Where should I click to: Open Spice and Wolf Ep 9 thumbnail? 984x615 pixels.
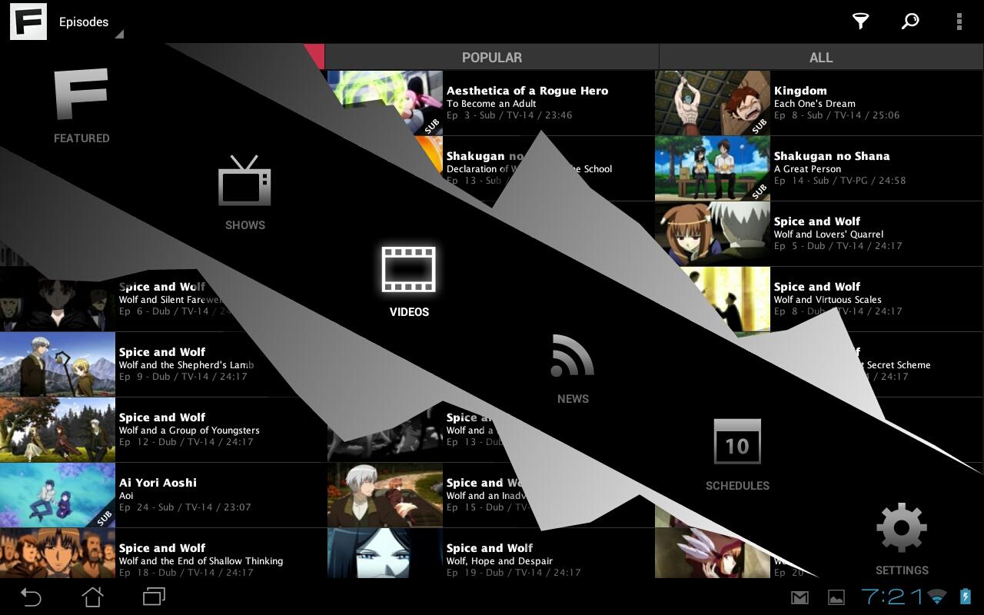tap(58, 364)
